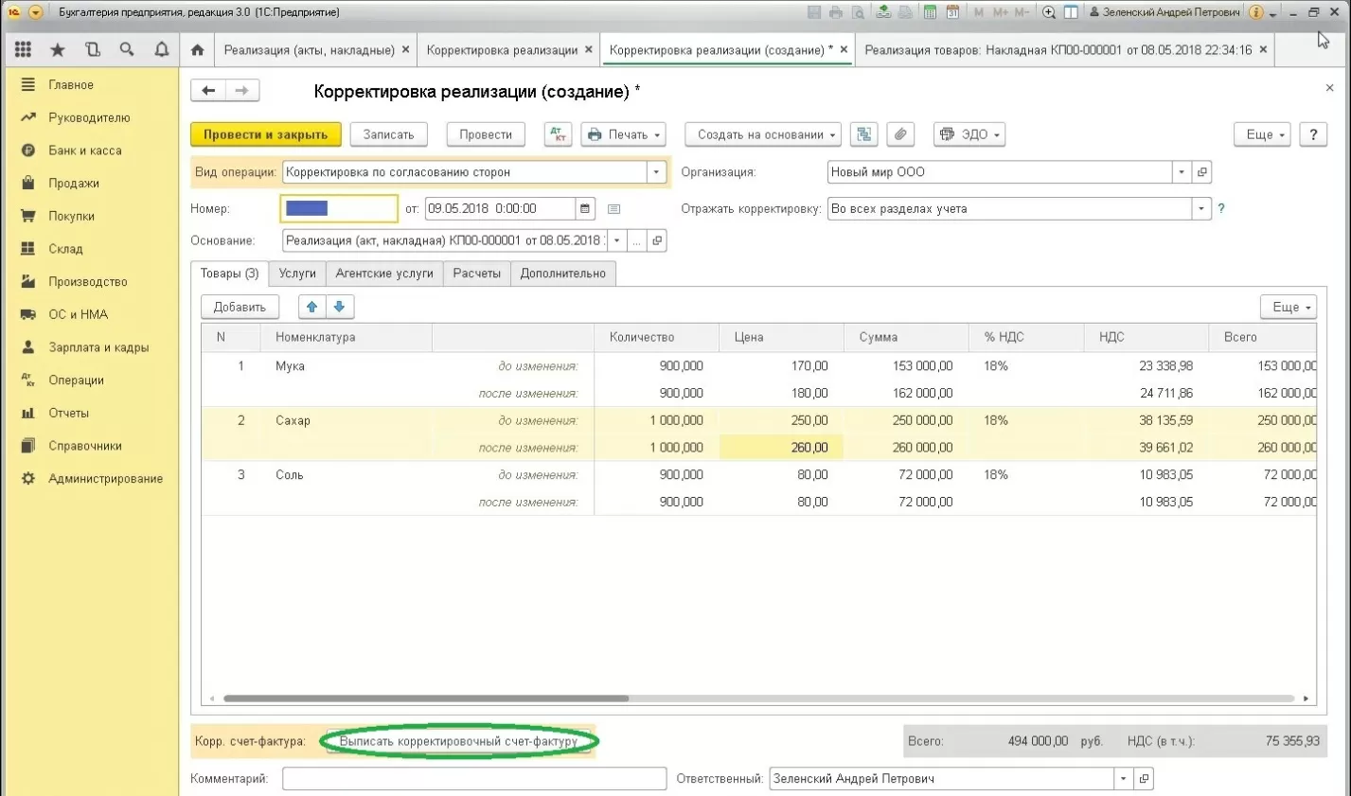Click the Провести и закрыть button
Viewport: 1351px width, 796px height.
[x=265, y=134]
